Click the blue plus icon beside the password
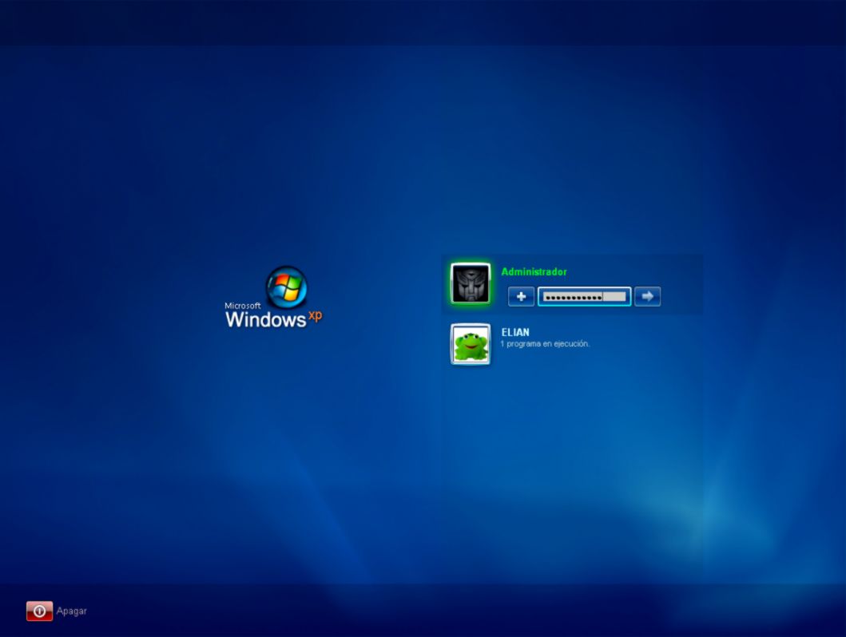This screenshot has height=637, width=846. pyautogui.click(x=520, y=296)
